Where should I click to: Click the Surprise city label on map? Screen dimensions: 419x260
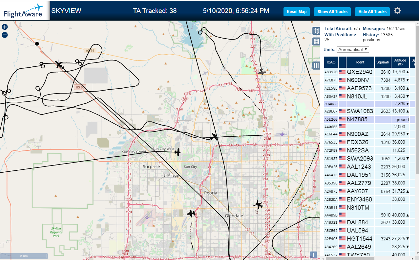pos(151,167)
